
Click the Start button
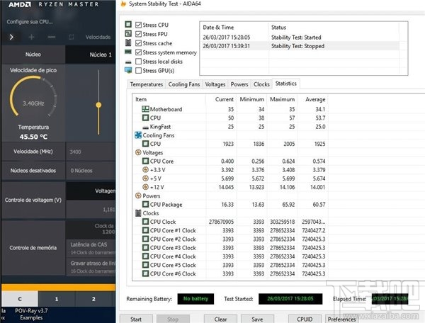tap(136, 319)
